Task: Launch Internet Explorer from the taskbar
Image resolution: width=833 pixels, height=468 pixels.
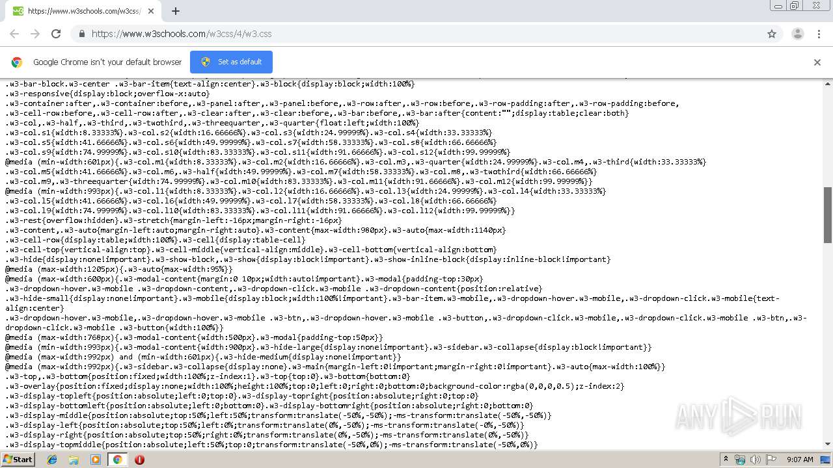Action: point(52,460)
